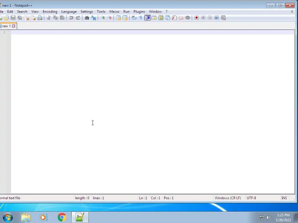Zoom out using the toolbar magnifier icon
This screenshot has height=223, width=298.
tap(109, 18)
